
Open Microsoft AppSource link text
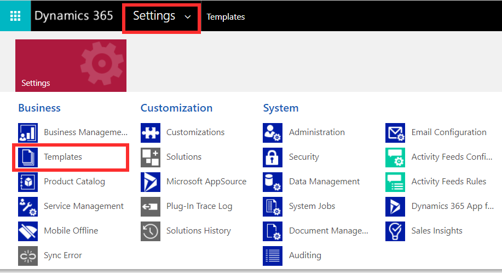click(x=206, y=181)
